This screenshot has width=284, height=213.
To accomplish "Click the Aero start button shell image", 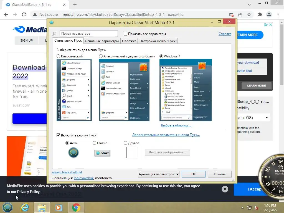I will [73, 153].
